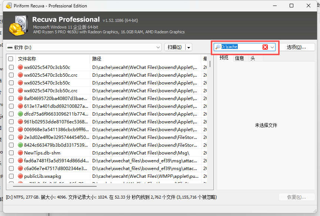Click the red status dot for 2e3d02e4ff0e3295744454f50
The height and width of the screenshot is (216, 320).
(x=20, y=137)
